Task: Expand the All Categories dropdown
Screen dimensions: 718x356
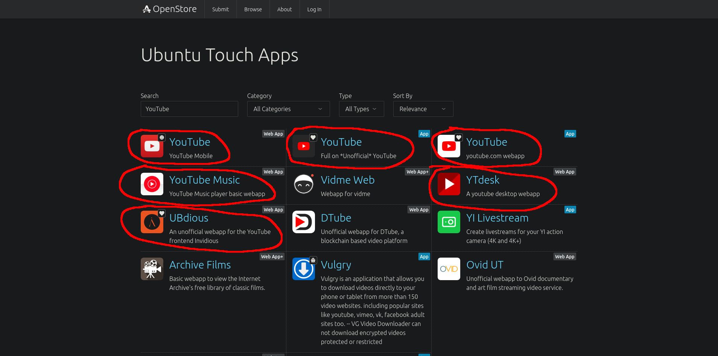Action: click(288, 109)
